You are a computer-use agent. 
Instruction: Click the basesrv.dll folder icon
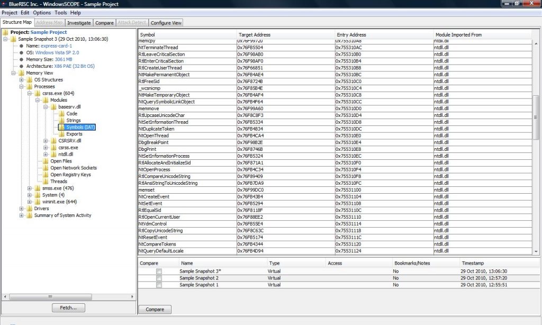[53, 107]
